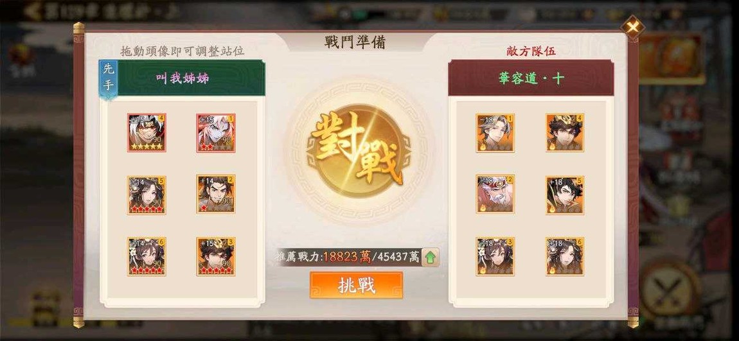View enemy white-bearded hero in slot 2
Image resolution: width=739 pixels, height=341 pixels.
click(x=495, y=194)
